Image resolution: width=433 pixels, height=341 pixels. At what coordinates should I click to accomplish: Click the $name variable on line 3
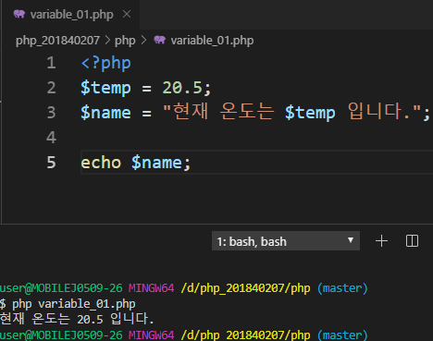[x=105, y=113]
